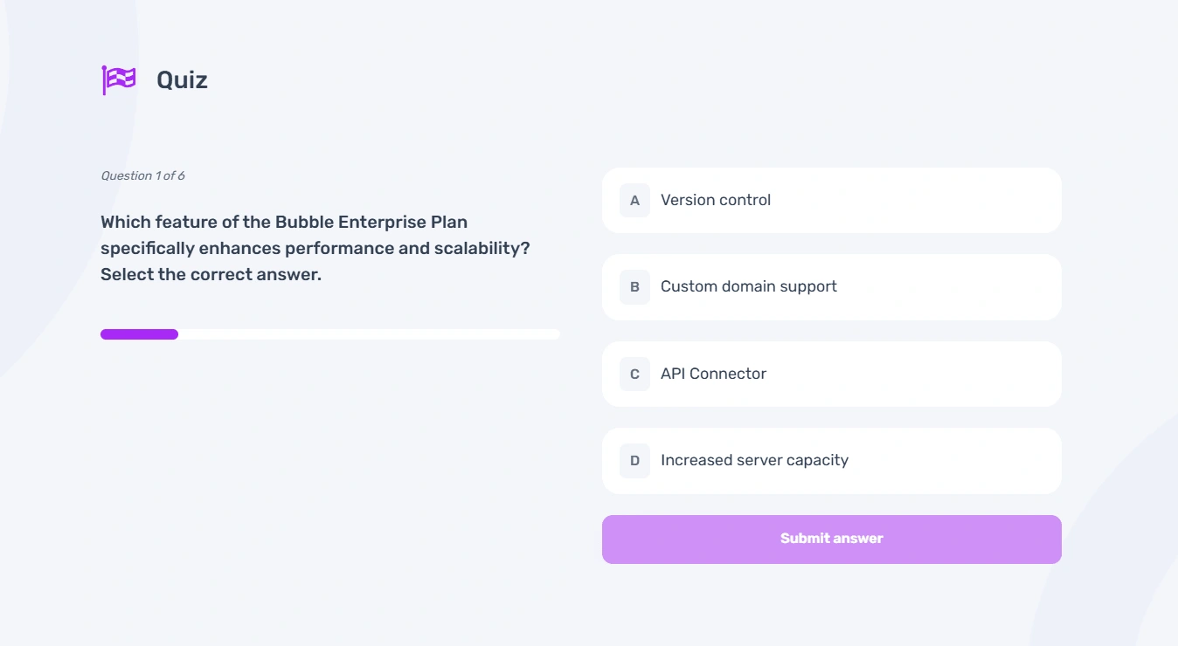The width and height of the screenshot is (1178, 646).
Task: Click "Select the correct answer." instruction text
Action: [211, 274]
